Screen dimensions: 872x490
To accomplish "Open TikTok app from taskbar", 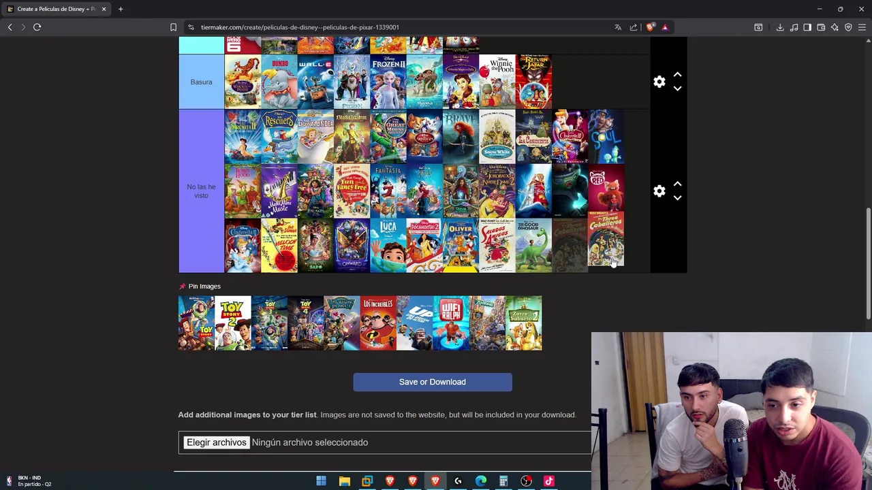I will (x=548, y=481).
